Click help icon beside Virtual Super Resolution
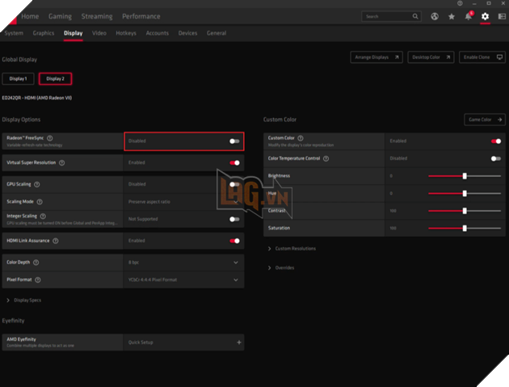The height and width of the screenshot is (387, 509). pyautogui.click(x=61, y=162)
